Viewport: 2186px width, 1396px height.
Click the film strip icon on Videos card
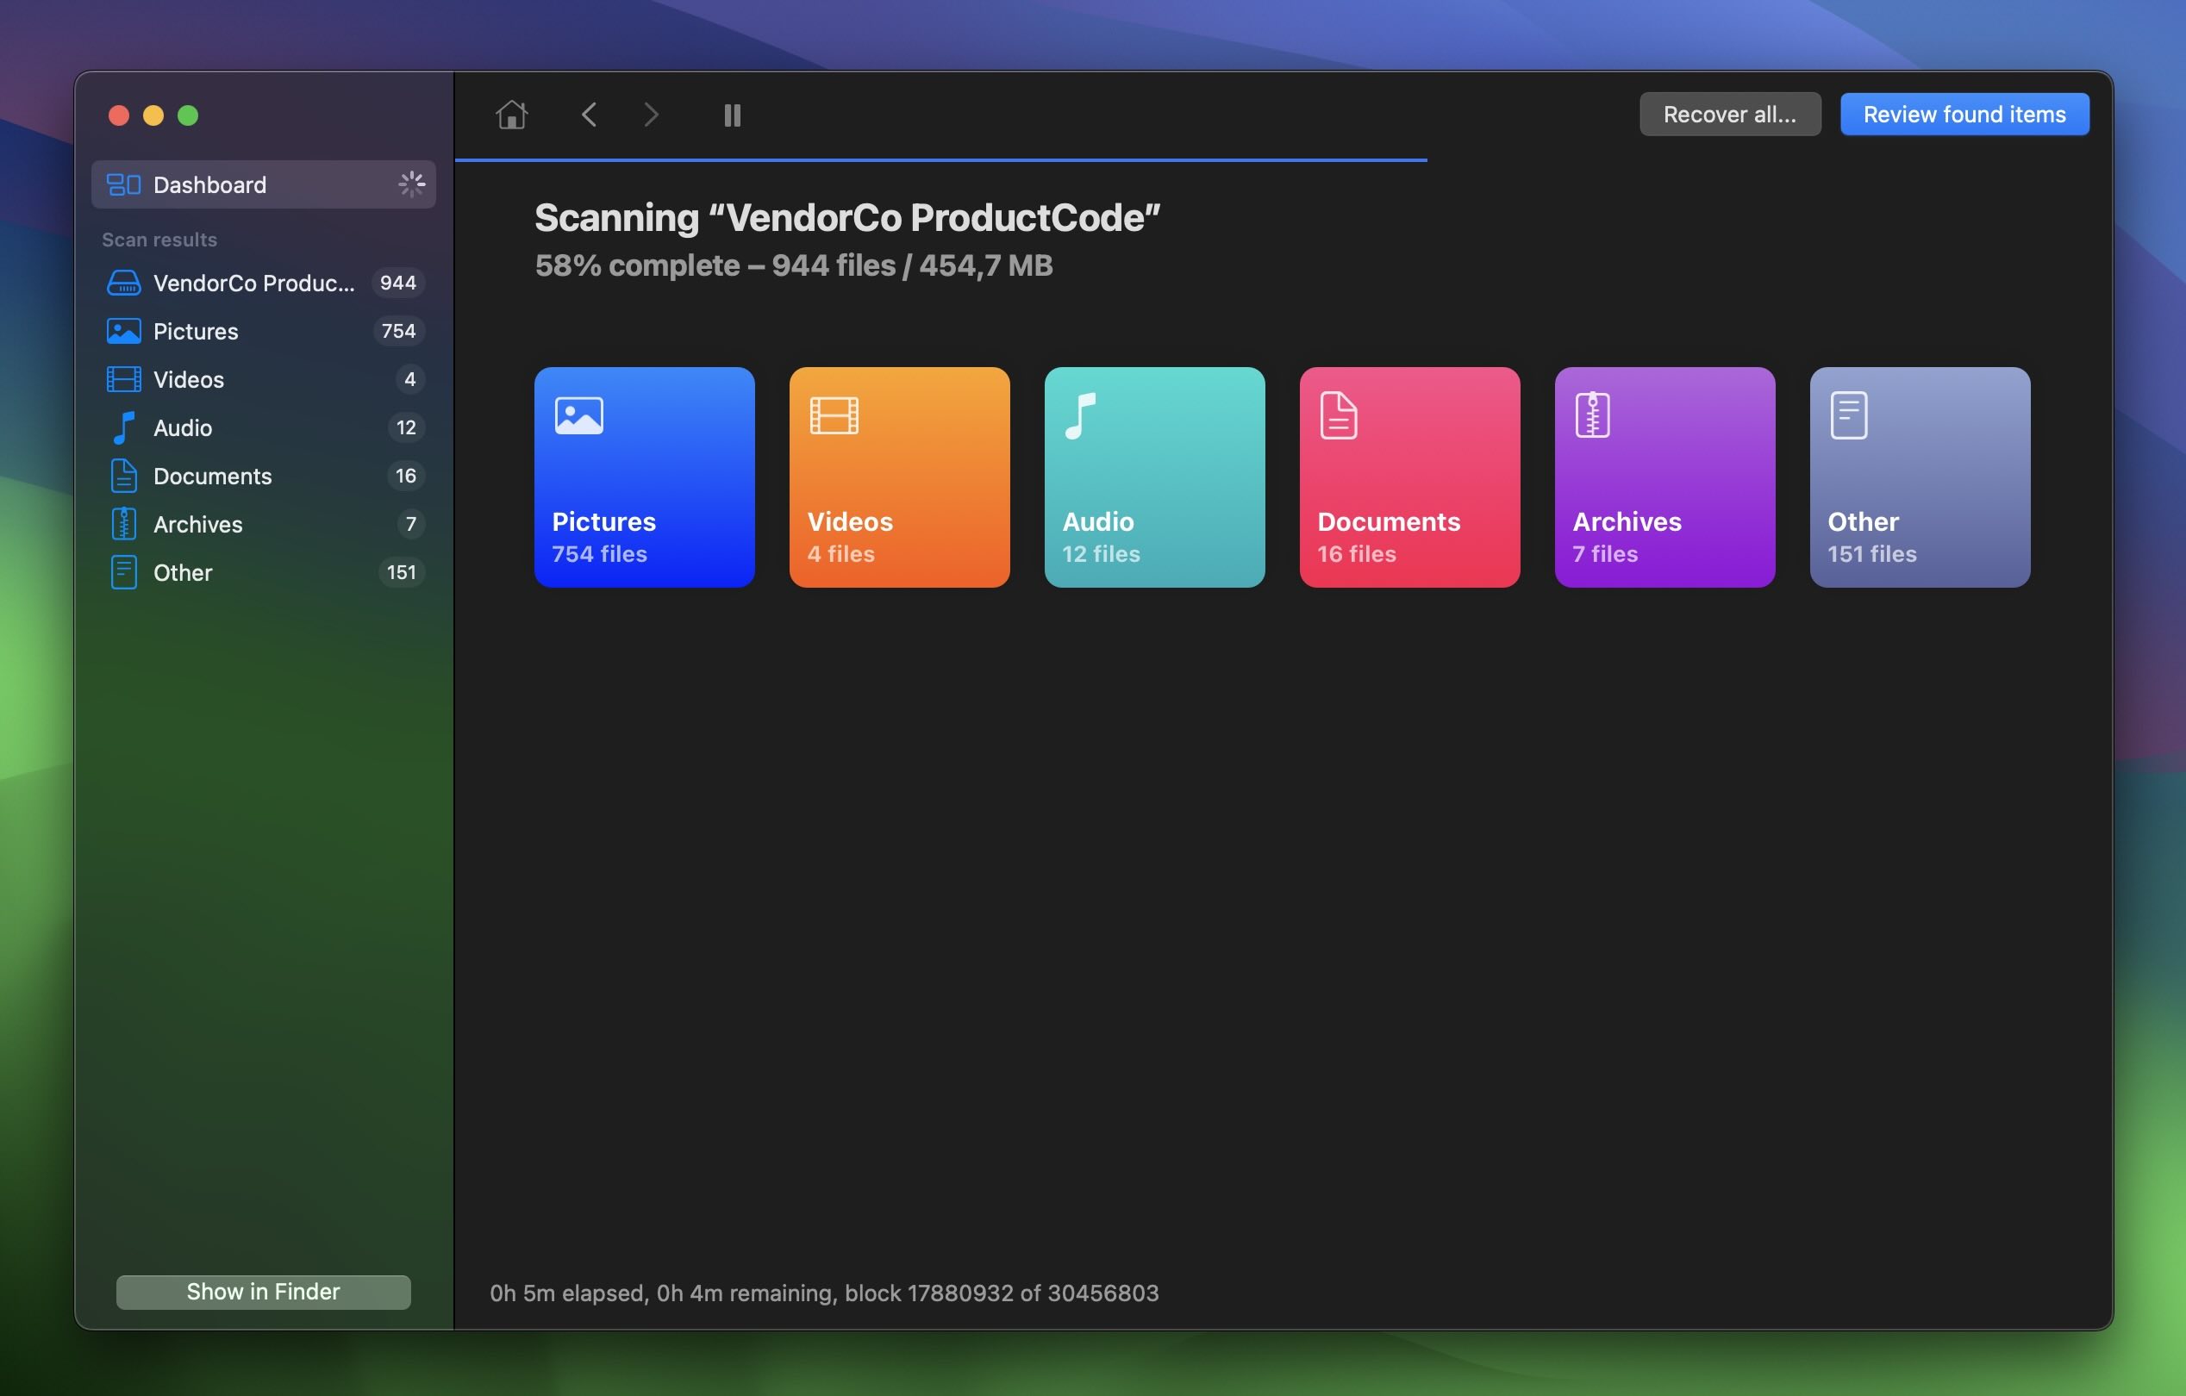point(834,415)
